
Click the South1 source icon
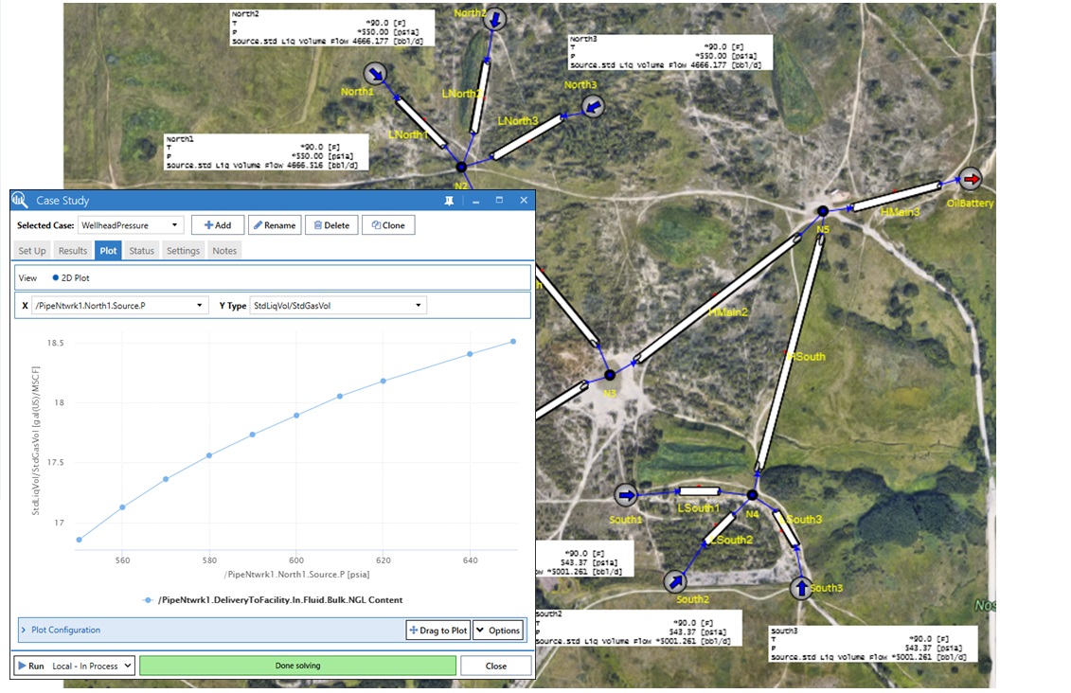click(x=626, y=495)
